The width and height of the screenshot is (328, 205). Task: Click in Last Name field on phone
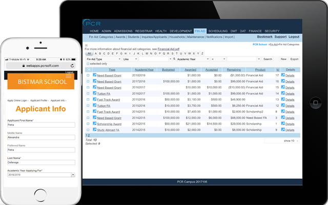tap(41, 162)
